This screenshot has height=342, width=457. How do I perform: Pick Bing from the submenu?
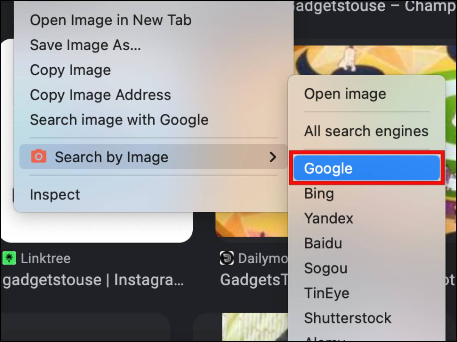click(x=319, y=193)
